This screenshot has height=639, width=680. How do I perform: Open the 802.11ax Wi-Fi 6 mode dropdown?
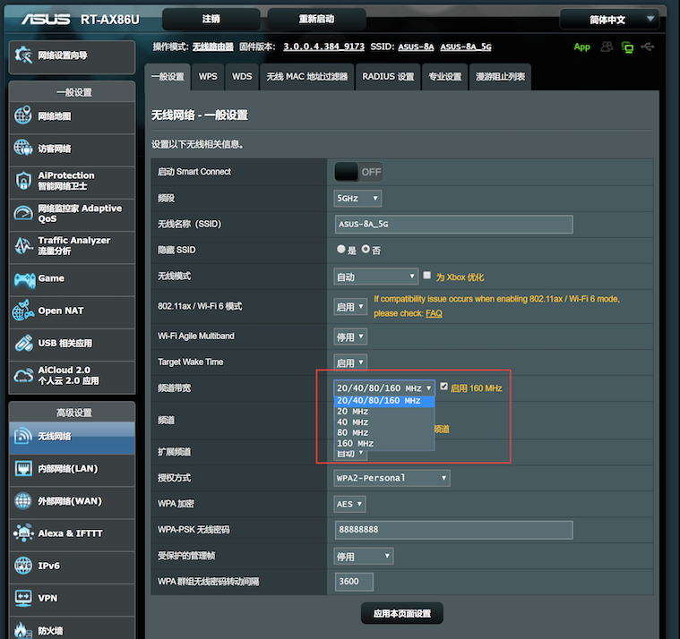point(350,307)
